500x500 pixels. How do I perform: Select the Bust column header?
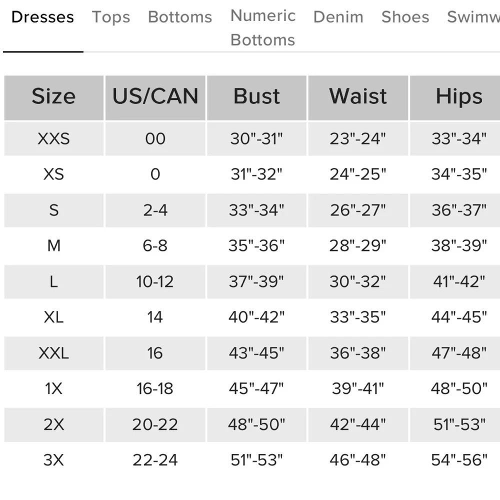(x=256, y=96)
